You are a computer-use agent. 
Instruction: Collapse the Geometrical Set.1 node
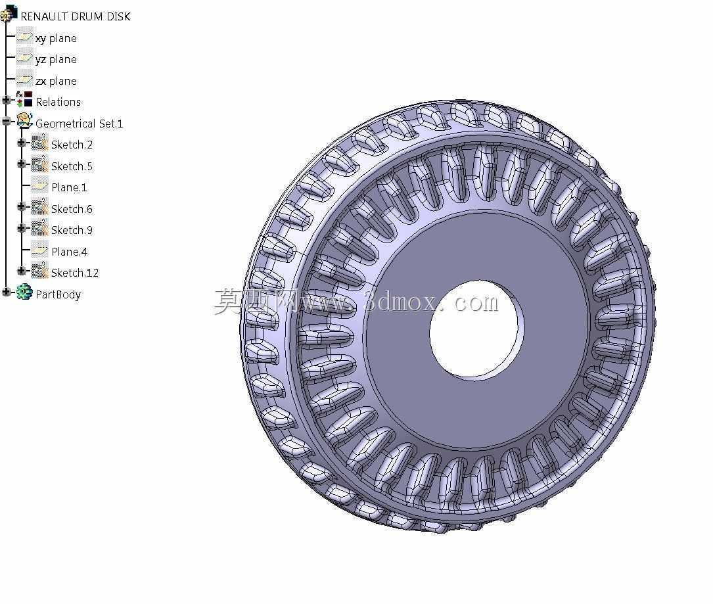[x=7, y=122]
